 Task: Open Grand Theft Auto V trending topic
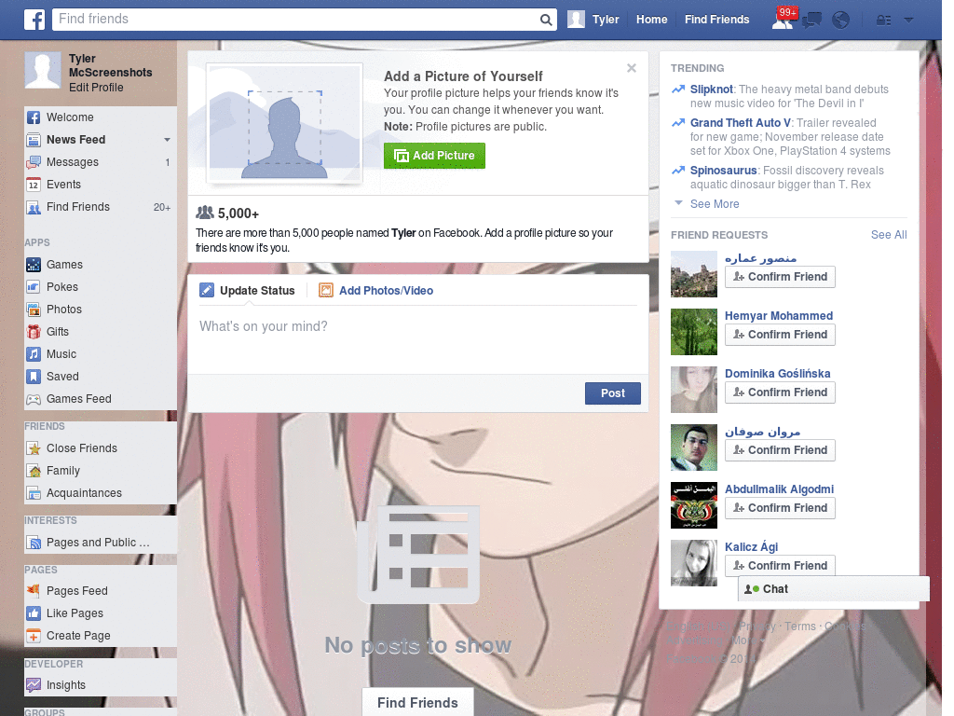pos(741,123)
